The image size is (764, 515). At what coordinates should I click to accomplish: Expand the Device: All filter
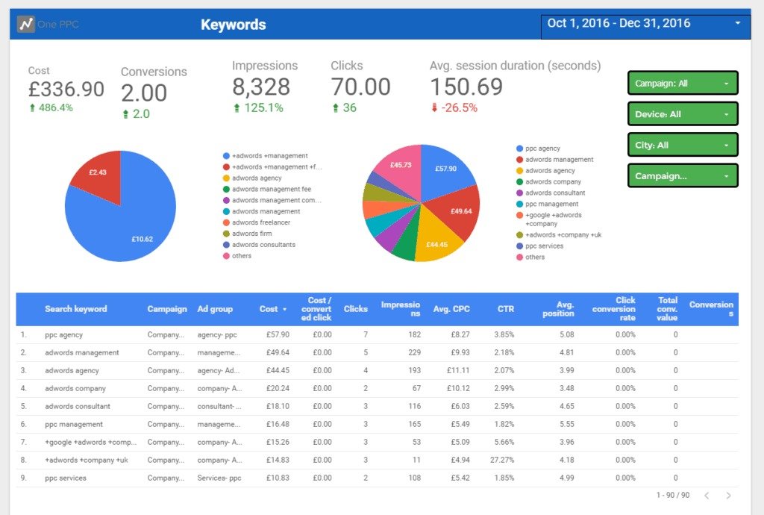pos(682,114)
